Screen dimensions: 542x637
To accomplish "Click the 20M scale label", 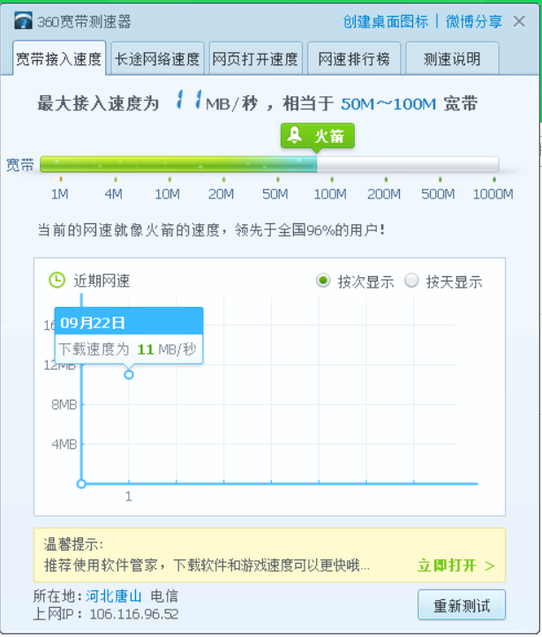I will (221, 194).
